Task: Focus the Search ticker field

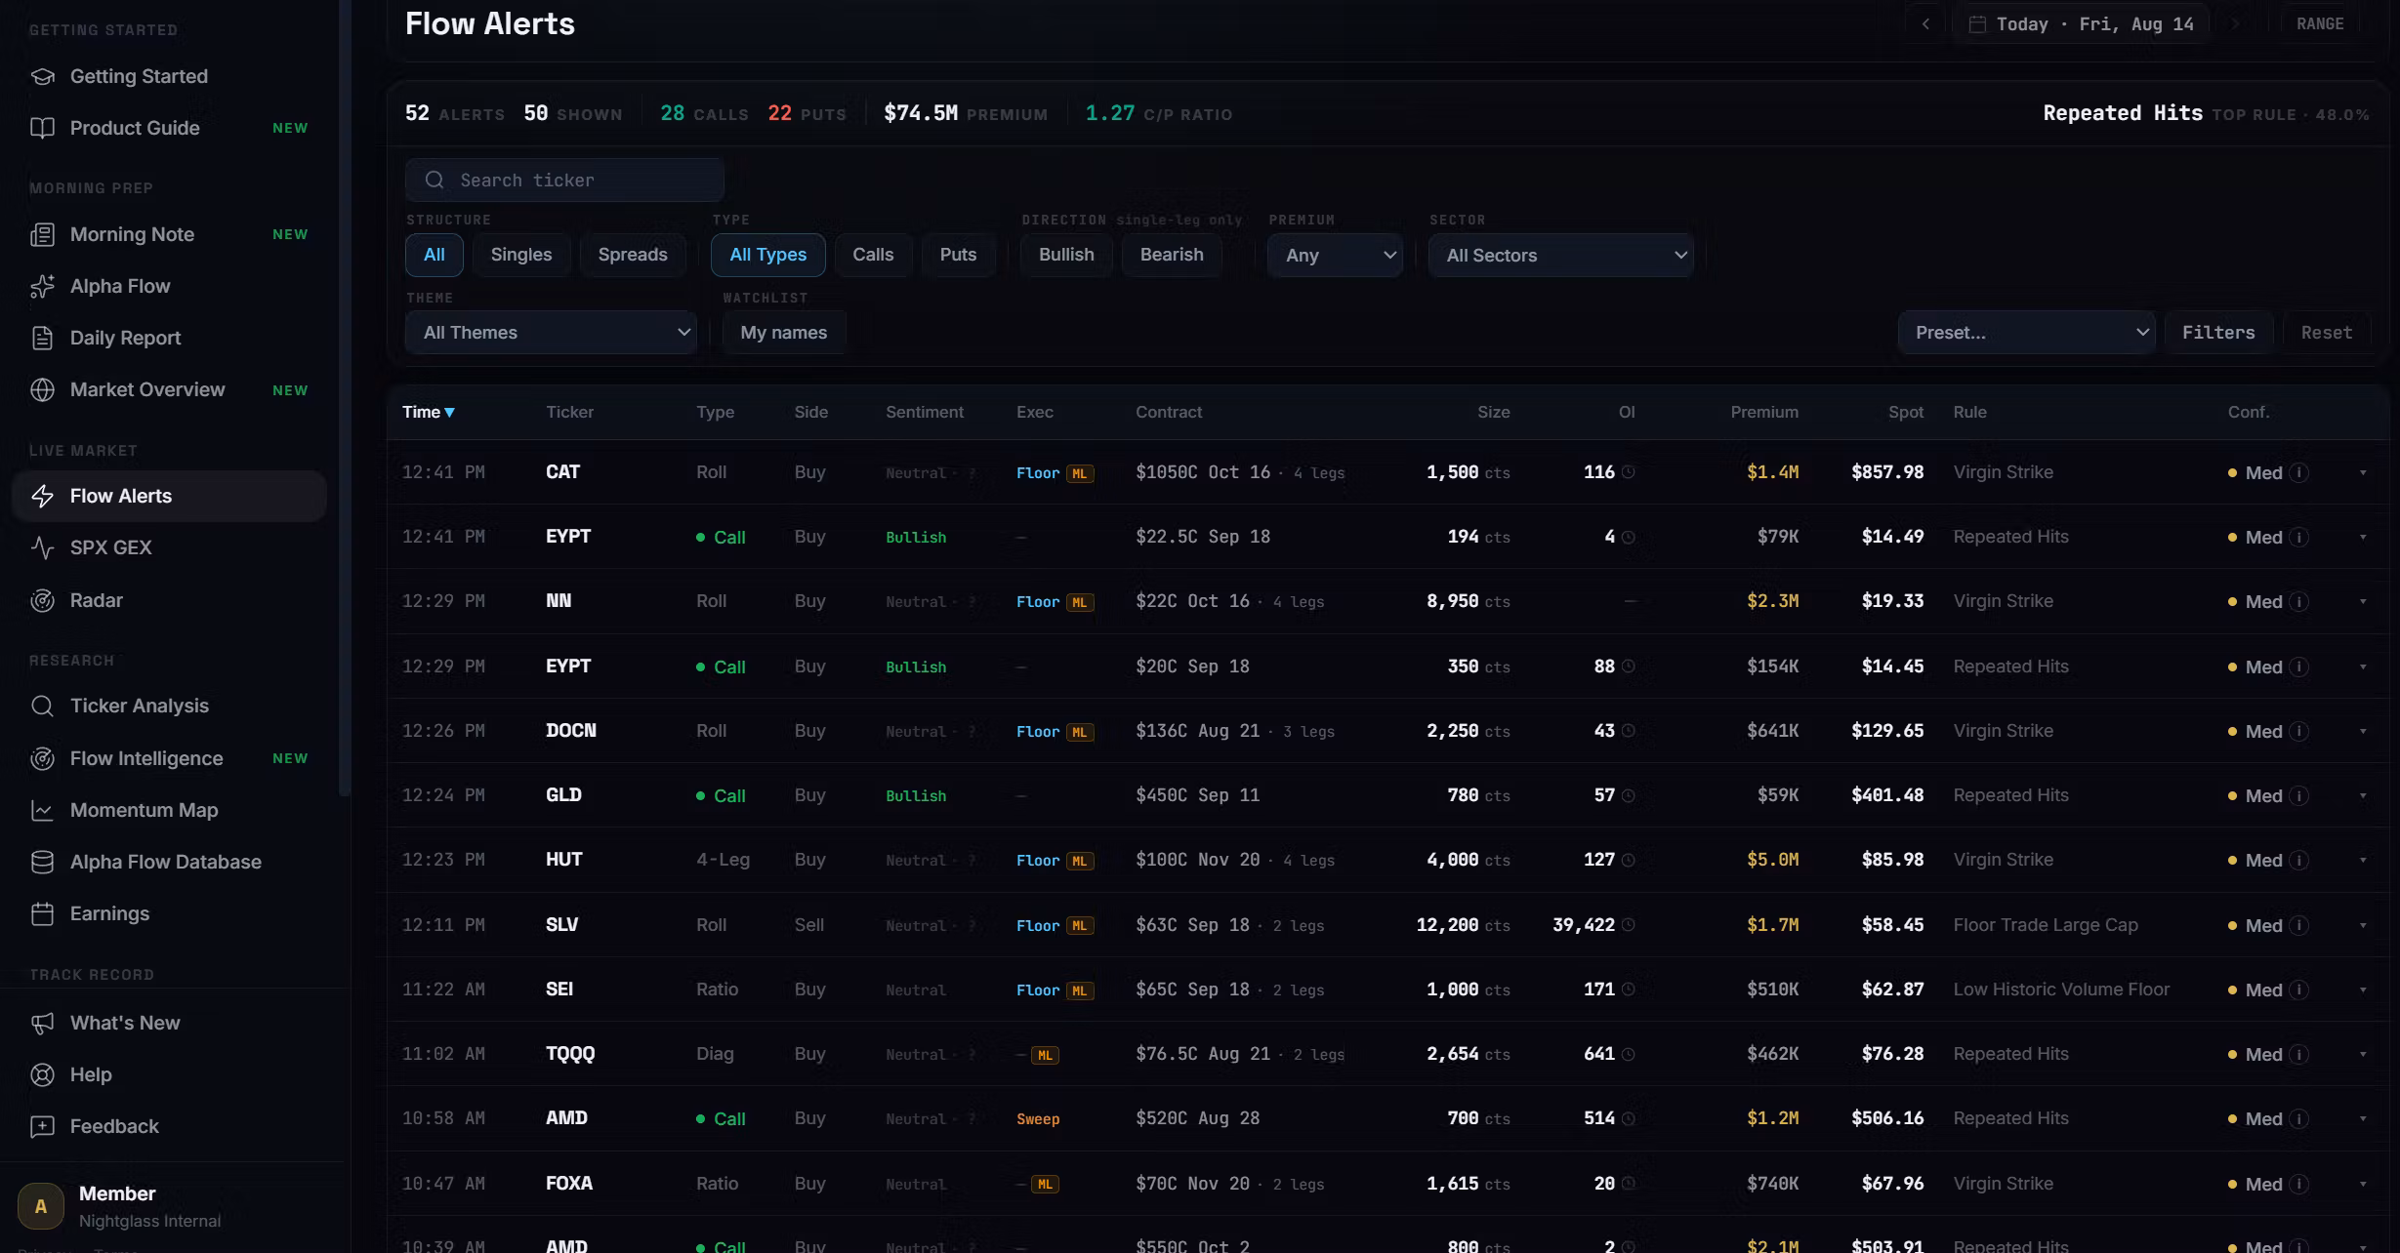Action: pos(564,181)
